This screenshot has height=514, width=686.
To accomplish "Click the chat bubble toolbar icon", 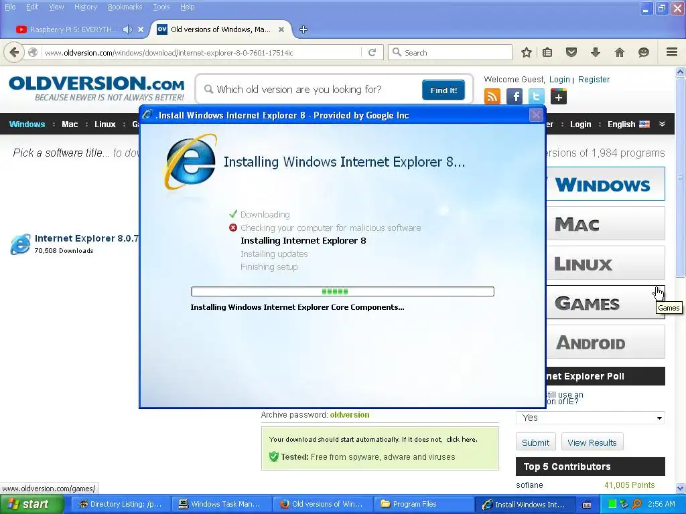I will pos(644,52).
